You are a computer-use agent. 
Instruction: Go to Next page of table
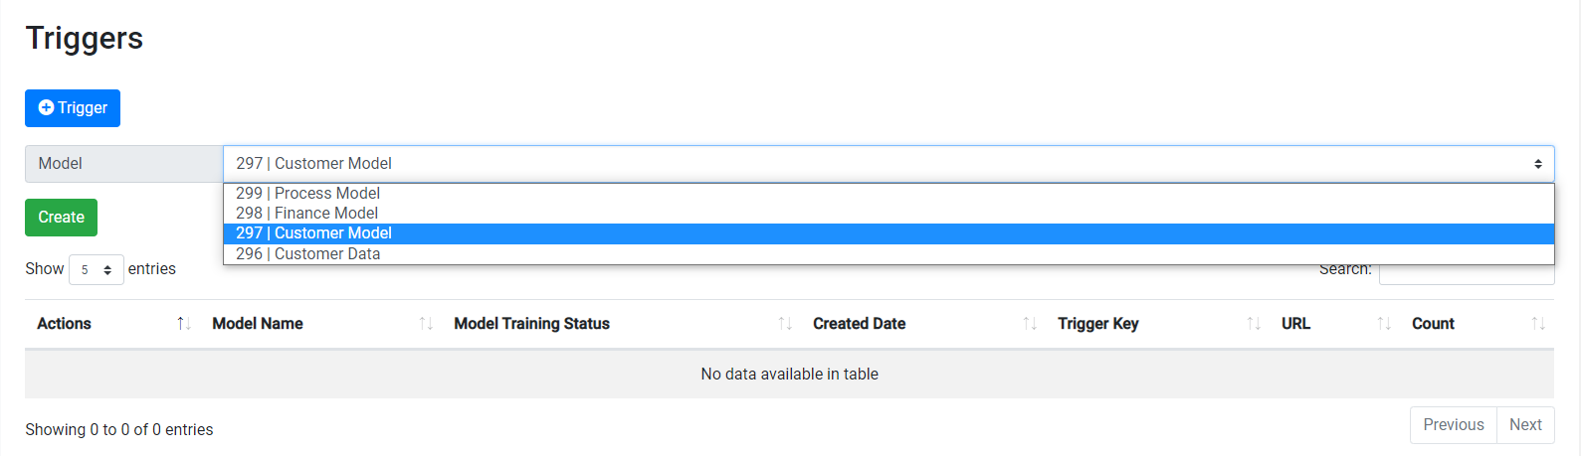pyautogui.click(x=1525, y=425)
